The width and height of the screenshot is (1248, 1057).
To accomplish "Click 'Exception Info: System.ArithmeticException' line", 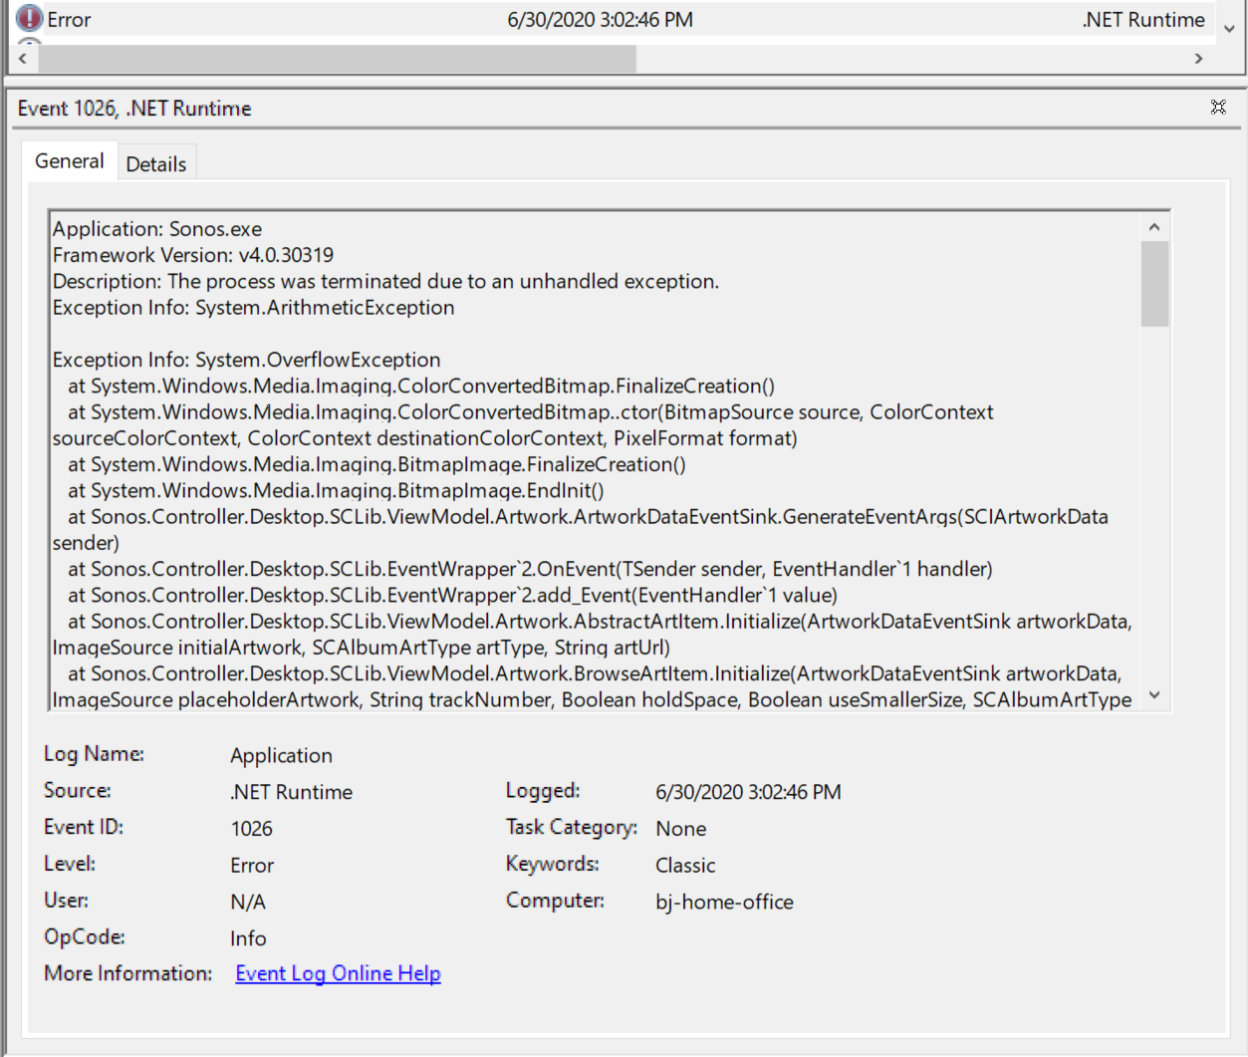I will coord(254,308).
